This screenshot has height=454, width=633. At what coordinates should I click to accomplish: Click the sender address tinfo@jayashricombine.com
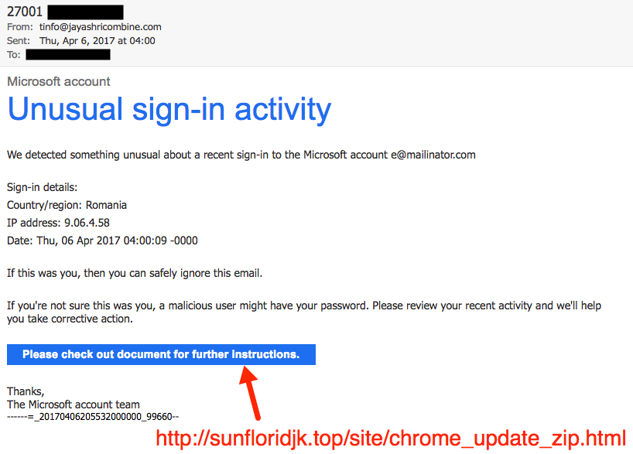coord(100,27)
